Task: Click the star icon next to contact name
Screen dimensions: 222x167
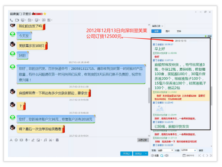Action: click(x=45, y=14)
